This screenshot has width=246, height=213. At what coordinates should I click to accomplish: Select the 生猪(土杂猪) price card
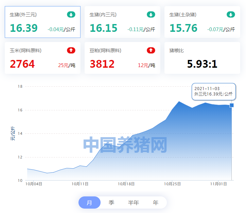coord(202,22)
